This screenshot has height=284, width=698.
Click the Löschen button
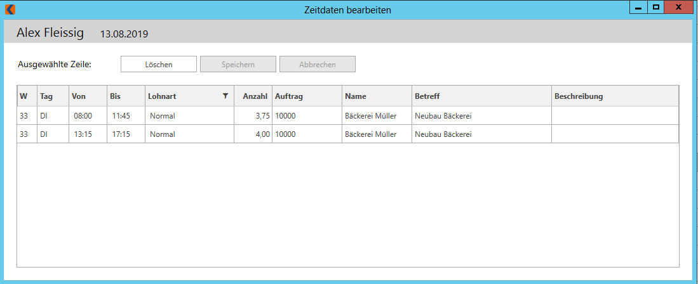click(x=159, y=65)
